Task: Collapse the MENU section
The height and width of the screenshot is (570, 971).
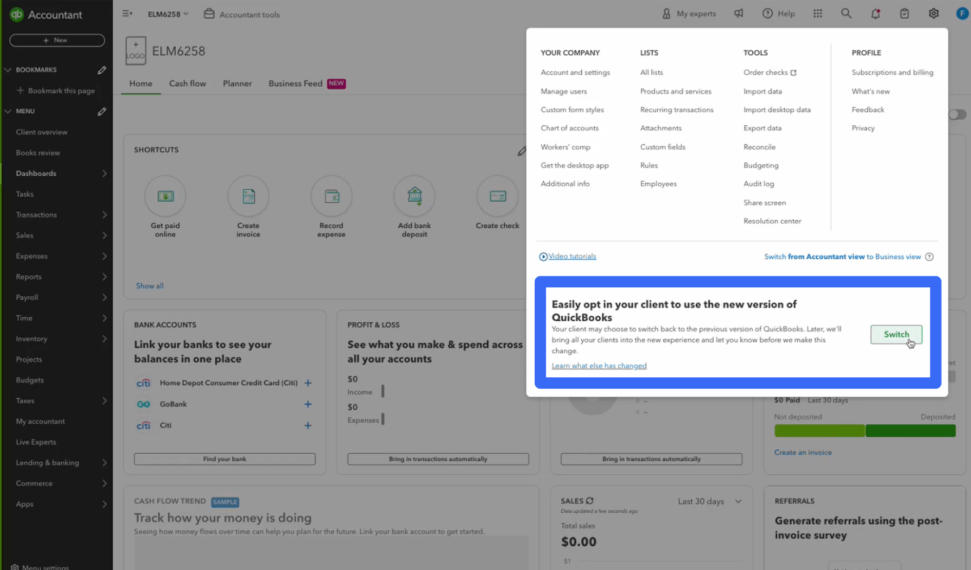Action: (8, 112)
